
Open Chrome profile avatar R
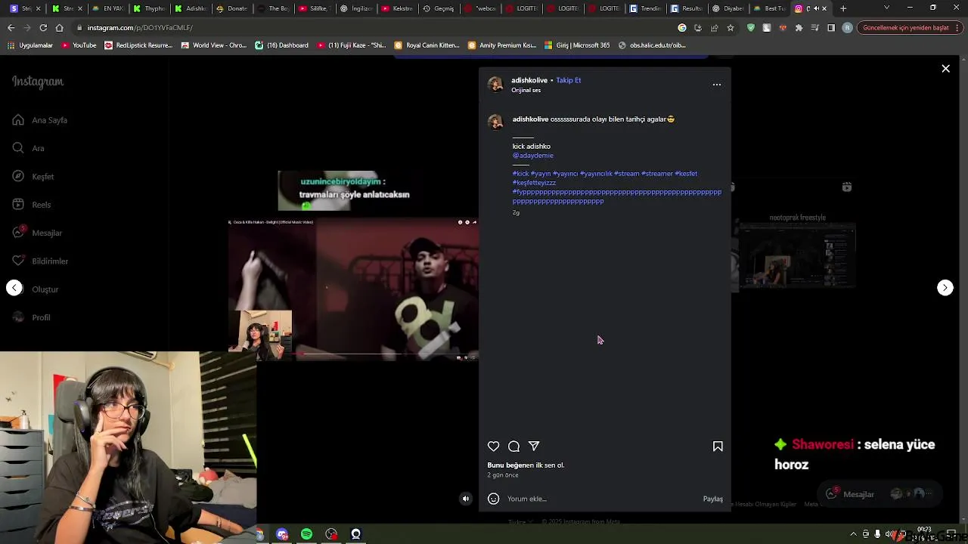point(847,28)
